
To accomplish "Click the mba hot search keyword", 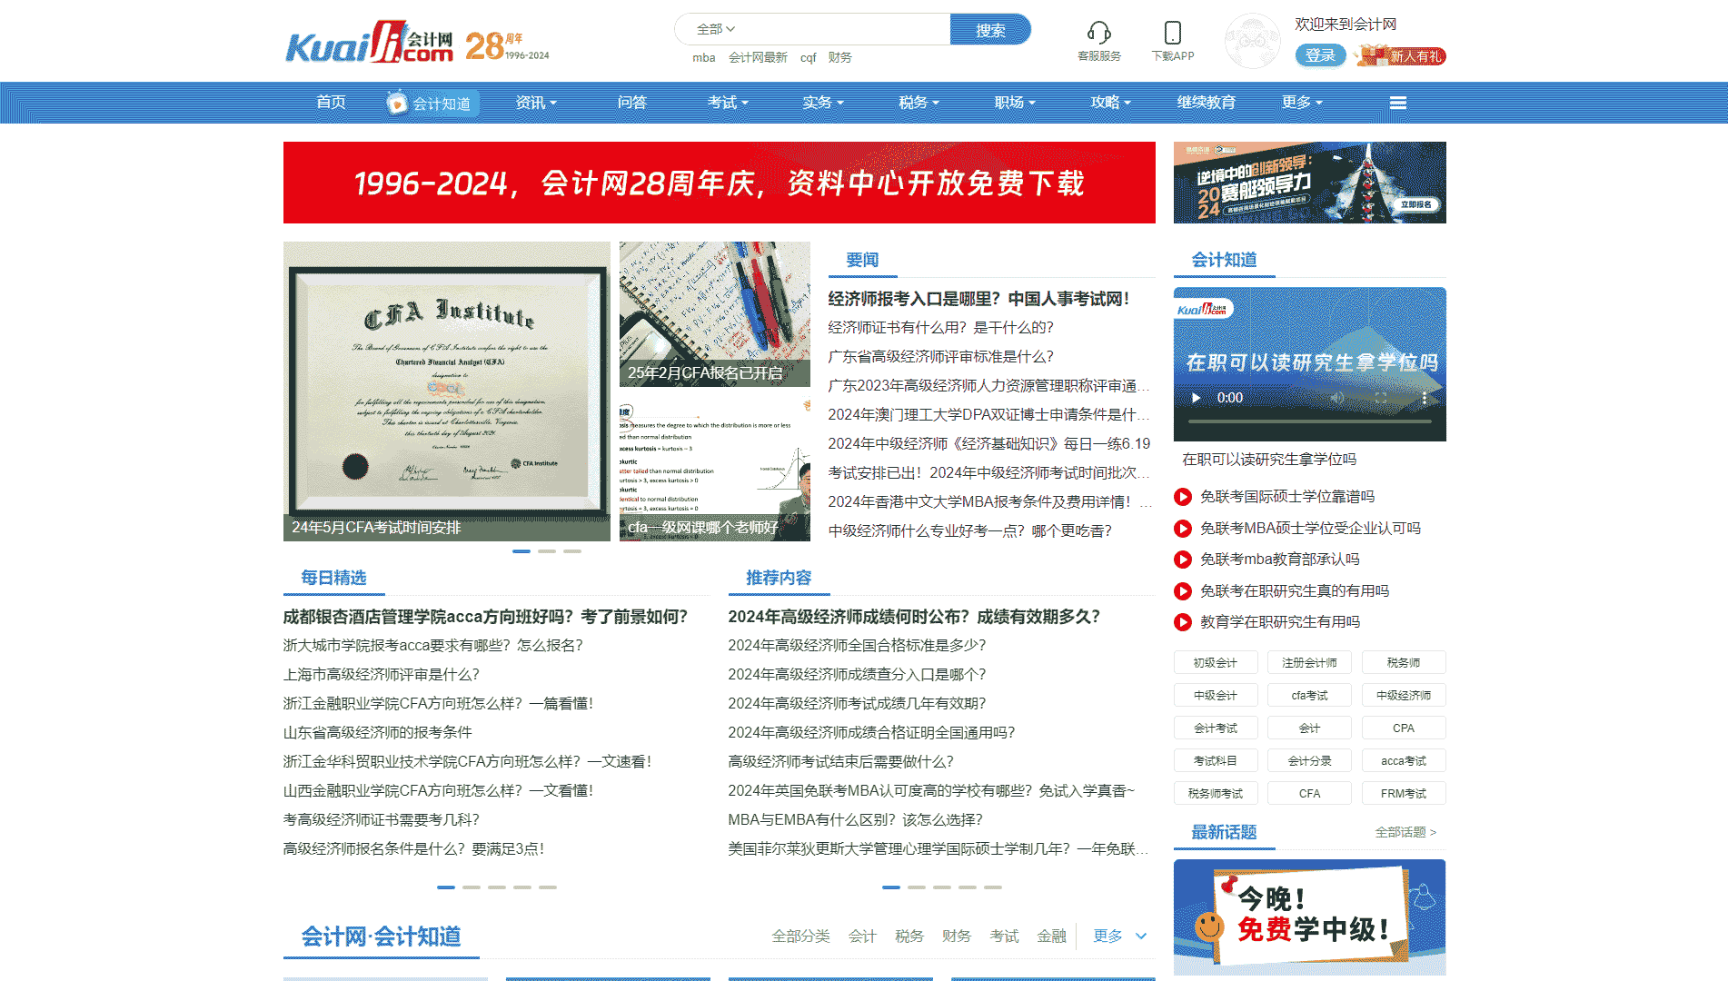I will pos(703,57).
